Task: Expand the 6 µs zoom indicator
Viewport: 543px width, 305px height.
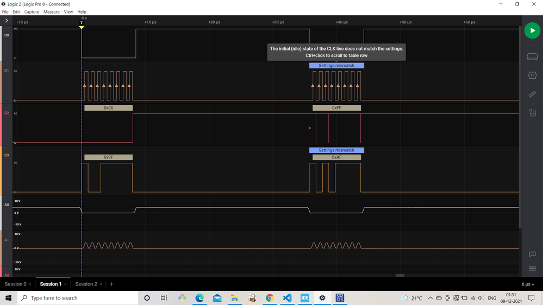Action: coord(528,284)
